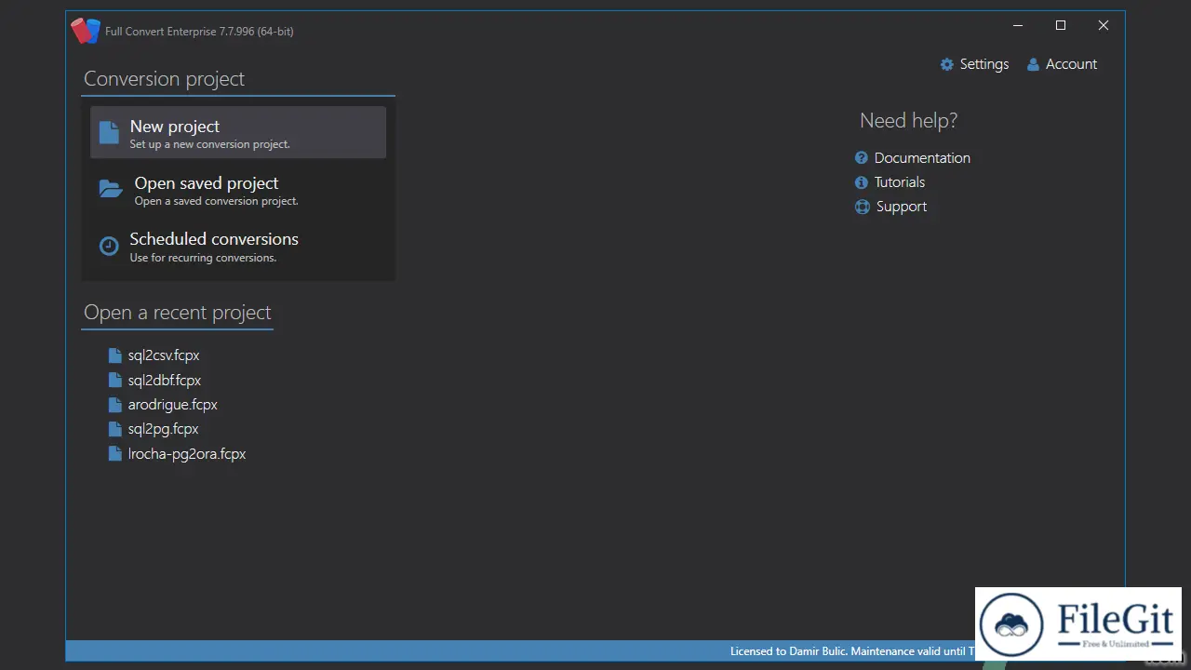Click the file icon beside arodrigue.fcpx
Screen dimensions: 1191x670
(x=115, y=405)
